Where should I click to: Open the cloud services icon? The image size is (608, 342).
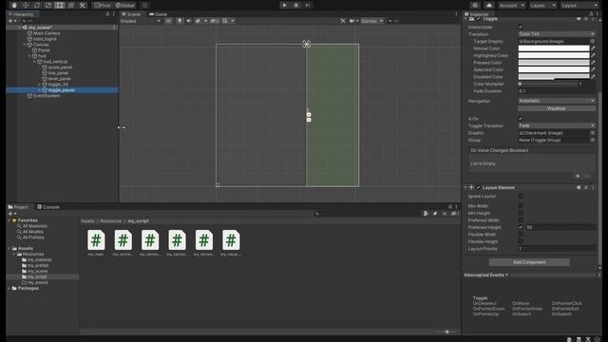tap(489, 6)
